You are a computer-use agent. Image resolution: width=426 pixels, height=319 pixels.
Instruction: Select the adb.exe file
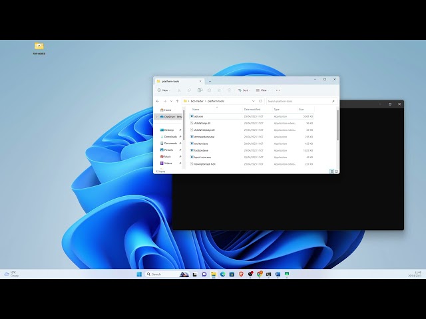[x=252, y=116]
